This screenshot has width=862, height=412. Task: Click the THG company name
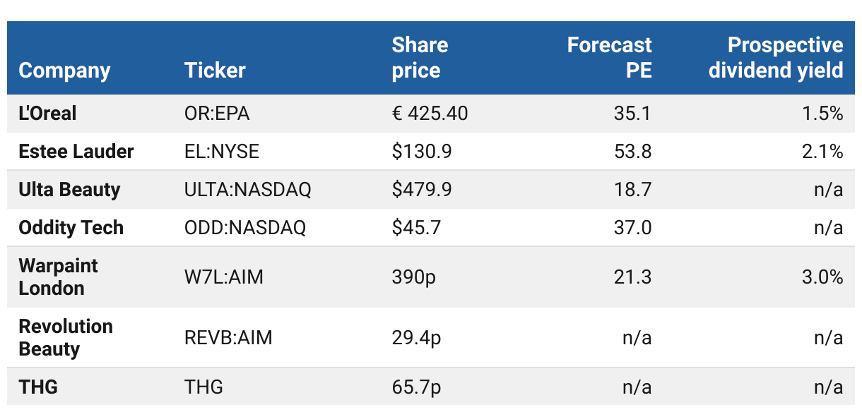pyautogui.click(x=38, y=387)
